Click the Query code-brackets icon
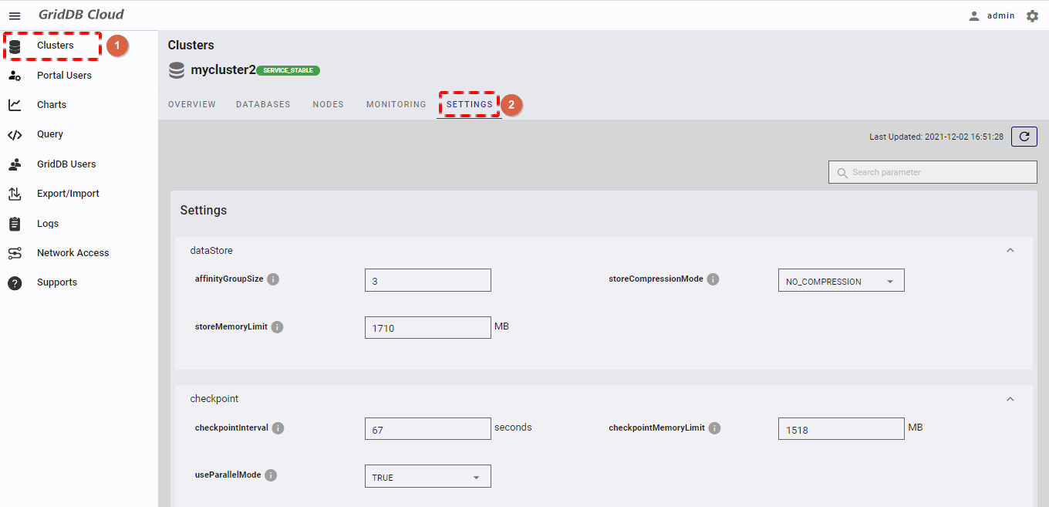1049x507 pixels. (15, 135)
